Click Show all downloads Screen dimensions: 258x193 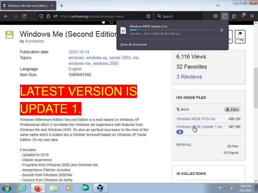134,44
